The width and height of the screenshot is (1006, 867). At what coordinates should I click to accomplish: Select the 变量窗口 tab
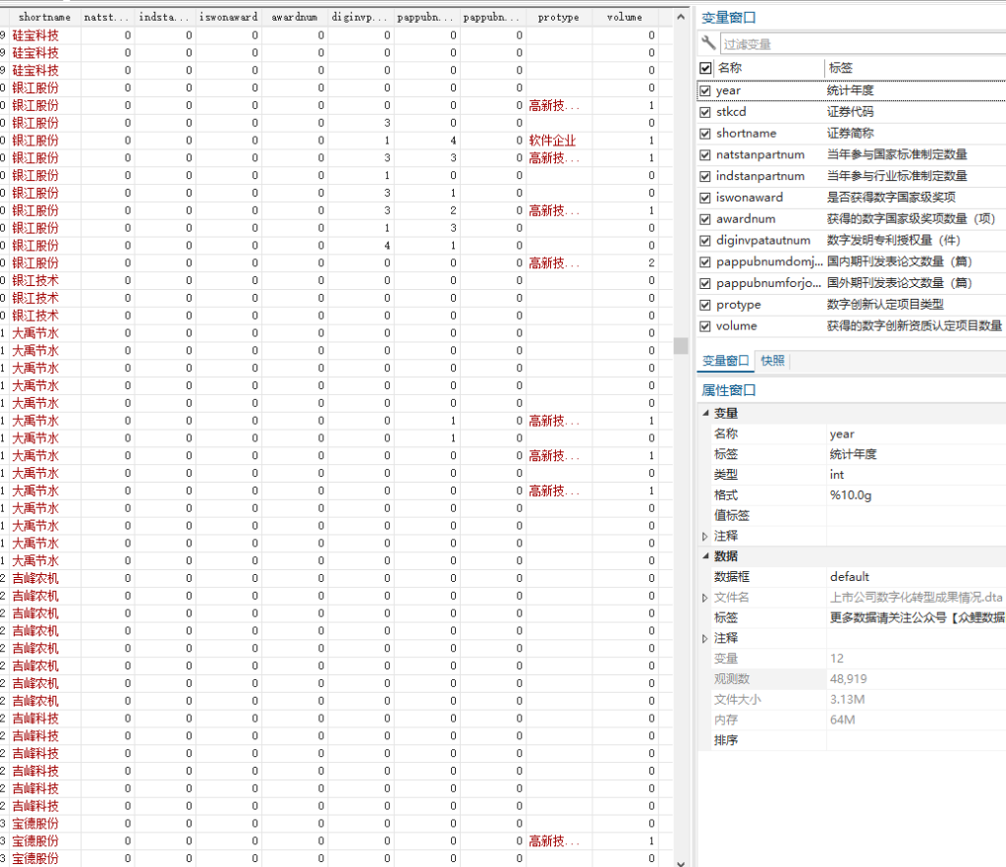pos(726,361)
